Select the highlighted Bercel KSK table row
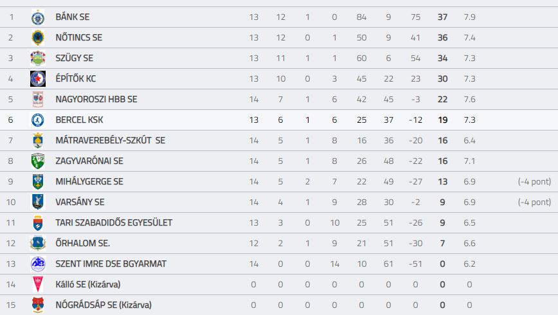558x315 pixels. [279, 120]
